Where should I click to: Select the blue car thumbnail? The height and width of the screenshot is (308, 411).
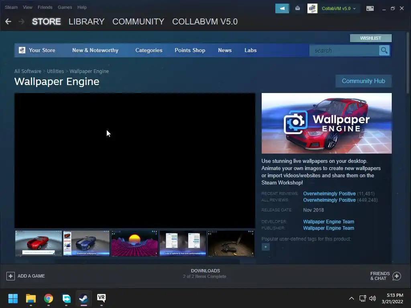coord(86,243)
